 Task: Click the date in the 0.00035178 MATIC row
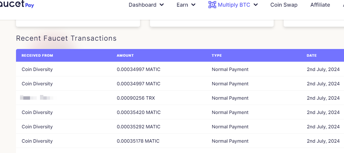323,141
